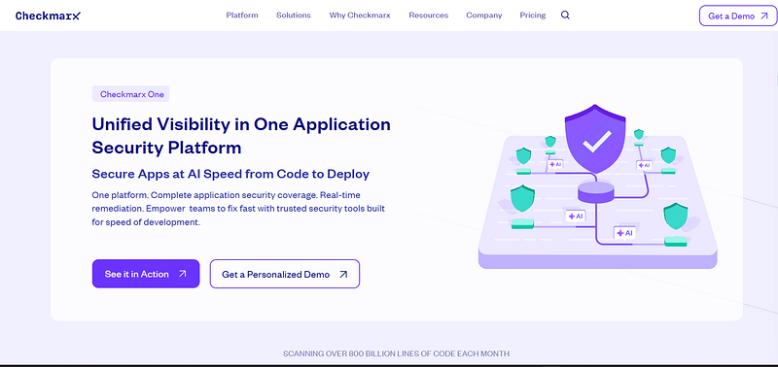Click the Get a Demo button
Viewport: 778px width, 367px height.
738,16
